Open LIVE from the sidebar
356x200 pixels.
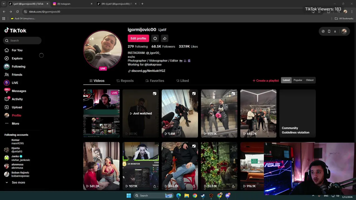click(x=11, y=83)
